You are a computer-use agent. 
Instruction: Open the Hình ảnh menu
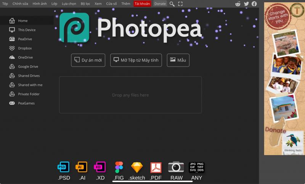click(40, 4)
